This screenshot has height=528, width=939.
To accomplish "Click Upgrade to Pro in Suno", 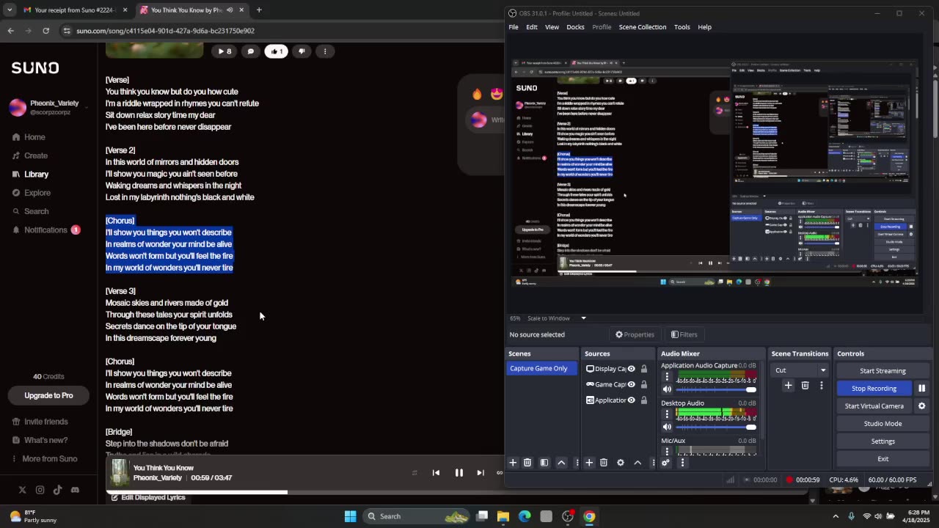I will pyautogui.click(x=48, y=395).
